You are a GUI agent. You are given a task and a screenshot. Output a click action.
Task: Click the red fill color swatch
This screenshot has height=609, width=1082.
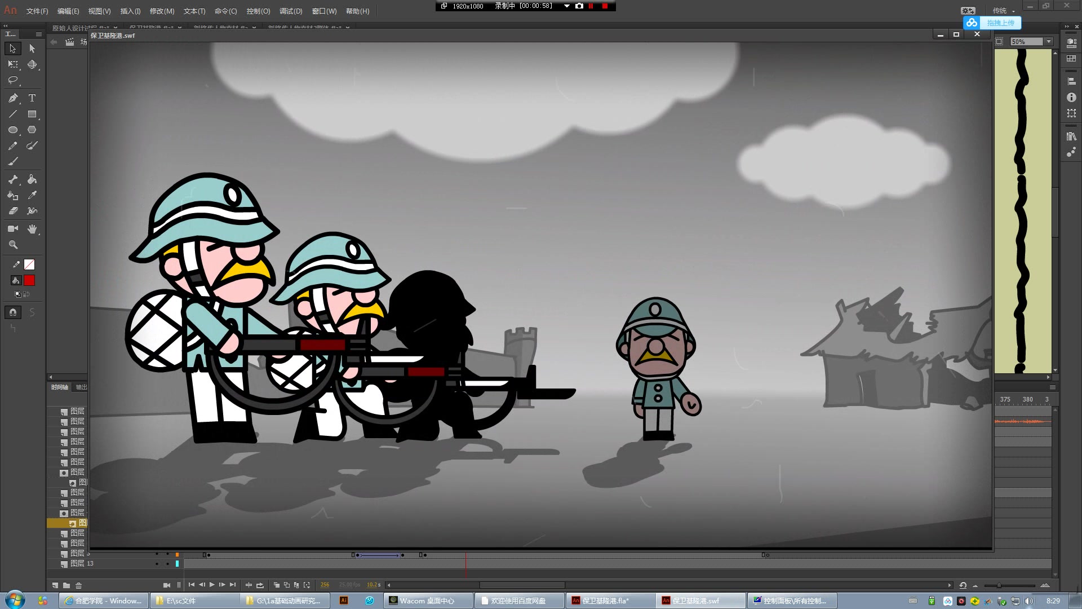point(29,280)
